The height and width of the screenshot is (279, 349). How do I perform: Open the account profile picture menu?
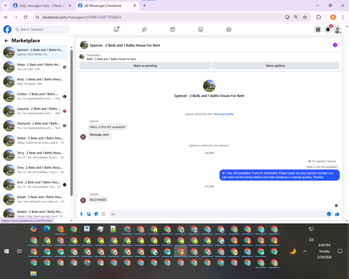tap(338, 29)
